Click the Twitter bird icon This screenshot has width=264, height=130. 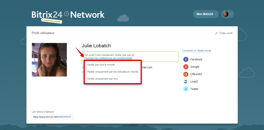[186, 89]
